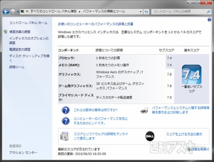The height and width of the screenshot is (162, 214).
Task: Open アクション センター link
Action: tap(23, 153)
